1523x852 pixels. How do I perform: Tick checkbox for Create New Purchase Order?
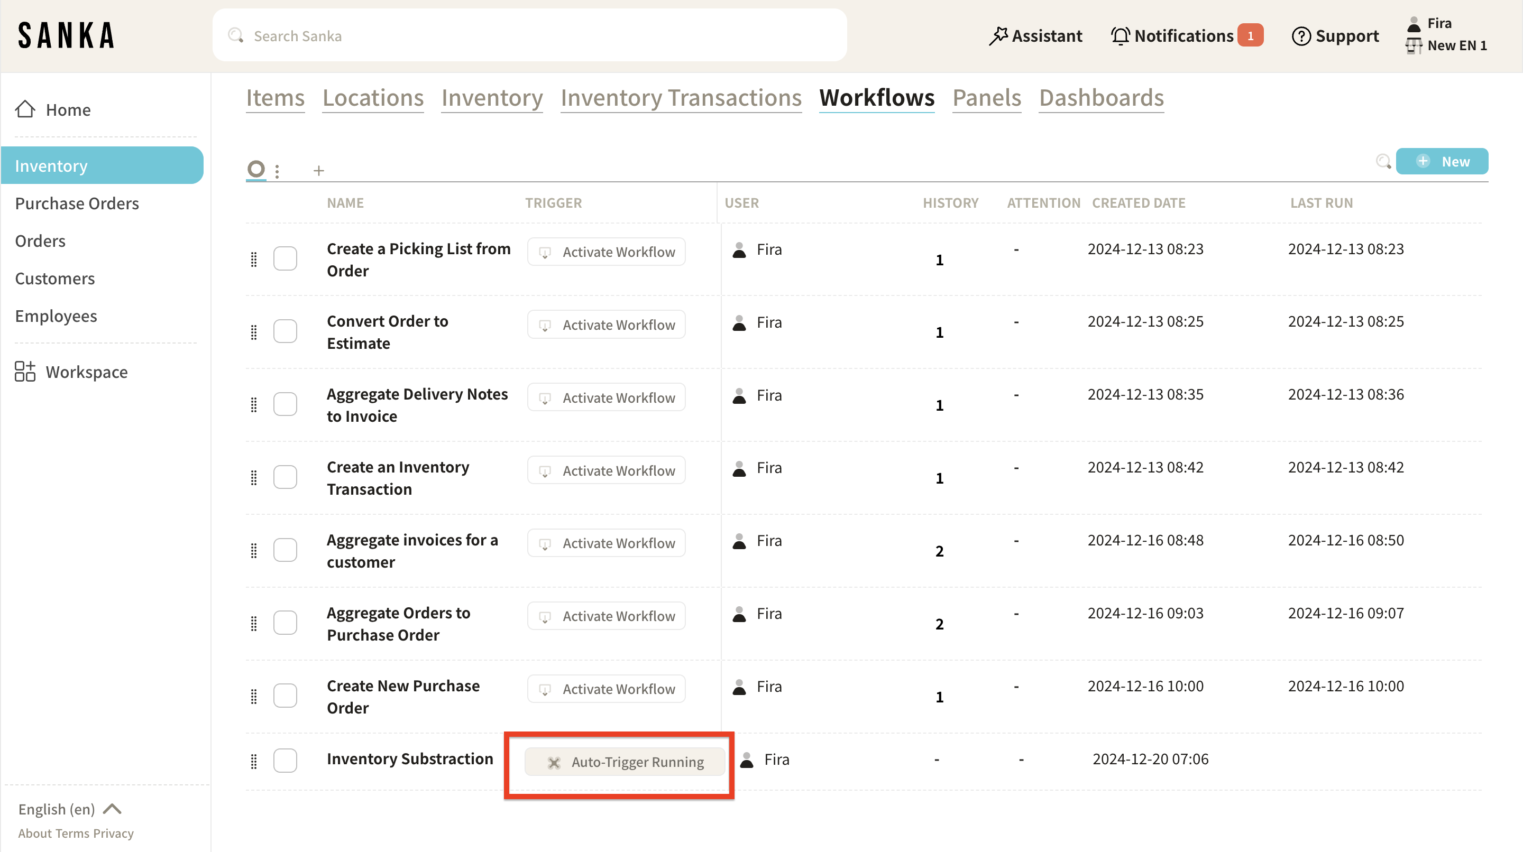[285, 696]
